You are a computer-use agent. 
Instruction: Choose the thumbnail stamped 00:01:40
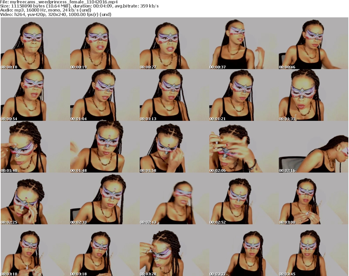coord(35,147)
